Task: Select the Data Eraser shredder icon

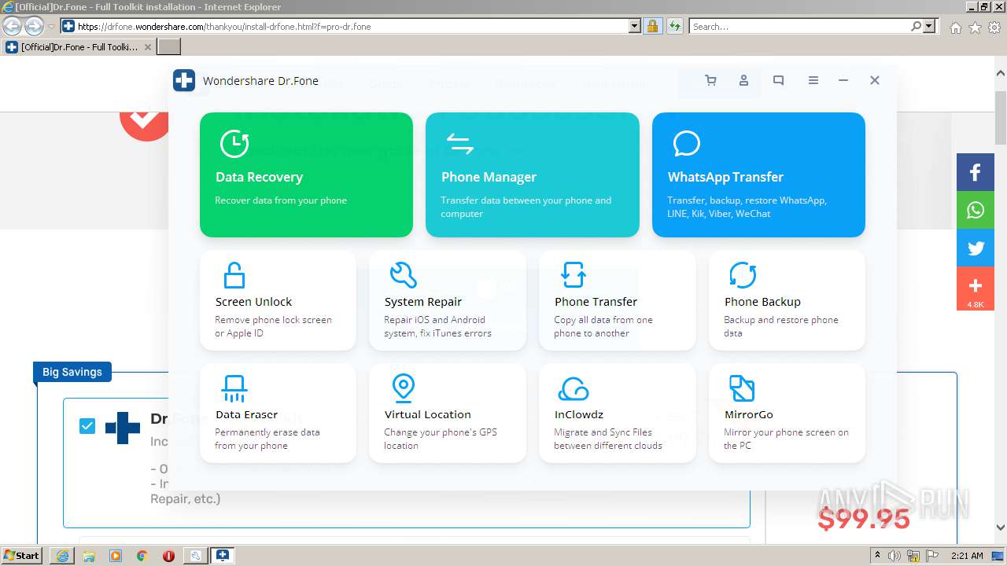Action: (x=234, y=388)
